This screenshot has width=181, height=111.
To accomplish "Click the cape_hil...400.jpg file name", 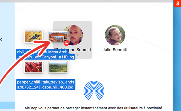I will pos(58,87).
